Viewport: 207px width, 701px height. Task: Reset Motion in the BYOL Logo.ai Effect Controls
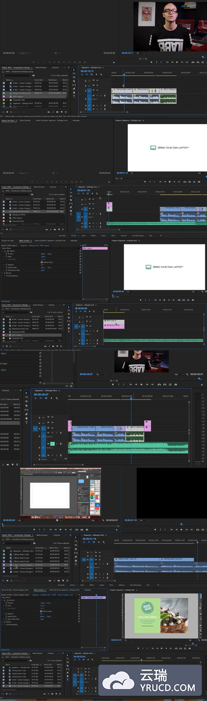(x=80, y=251)
